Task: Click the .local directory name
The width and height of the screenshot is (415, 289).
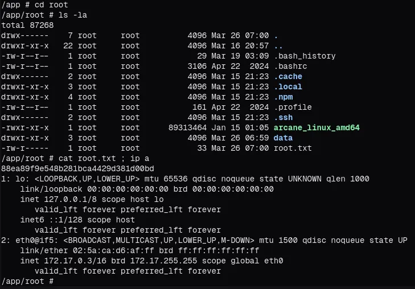Action: (x=288, y=87)
